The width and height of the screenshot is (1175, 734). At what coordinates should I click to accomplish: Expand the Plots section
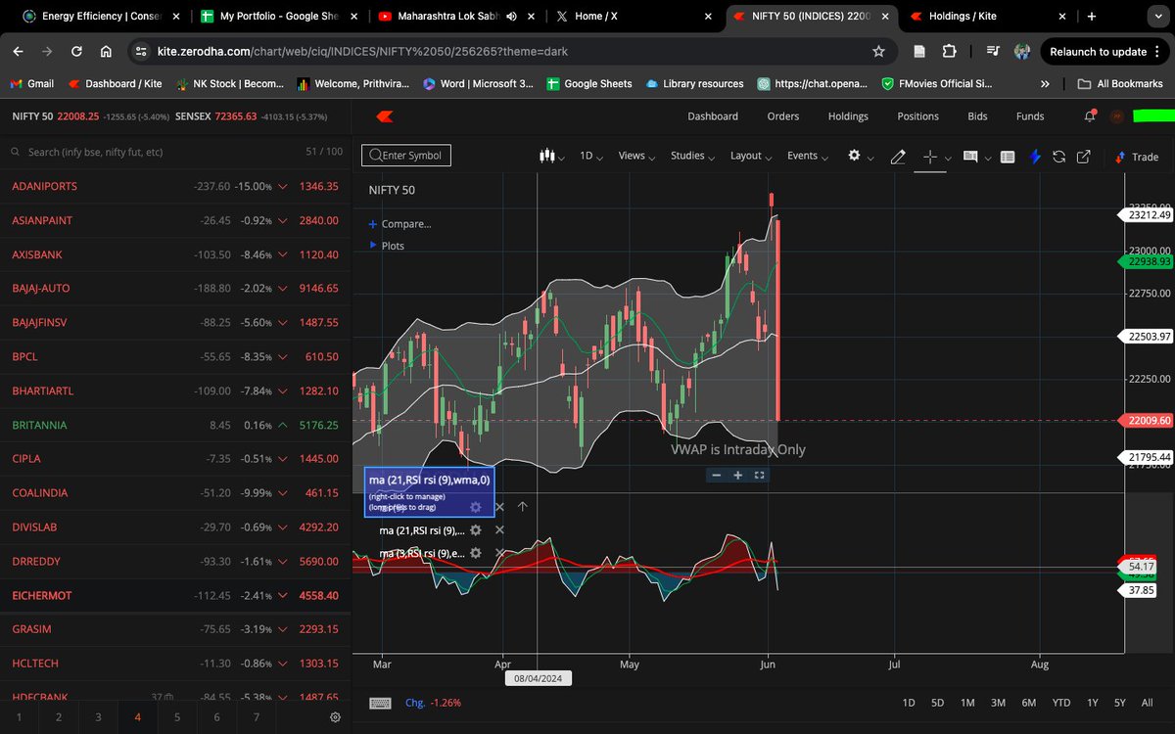click(387, 246)
